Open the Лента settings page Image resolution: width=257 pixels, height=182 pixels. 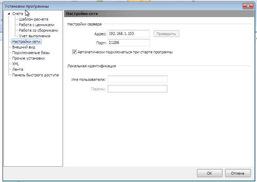point(17,69)
